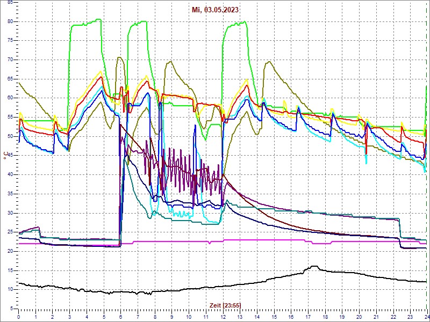Click hour 4 on the time axis

pyautogui.click(x=87, y=316)
